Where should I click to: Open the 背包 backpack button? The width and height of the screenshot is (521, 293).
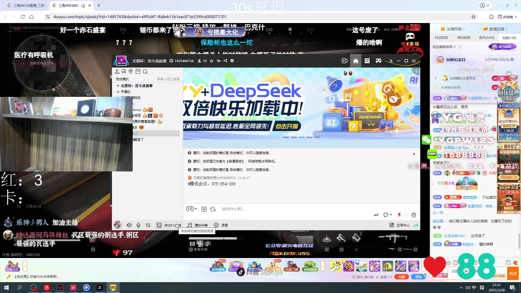point(418,277)
